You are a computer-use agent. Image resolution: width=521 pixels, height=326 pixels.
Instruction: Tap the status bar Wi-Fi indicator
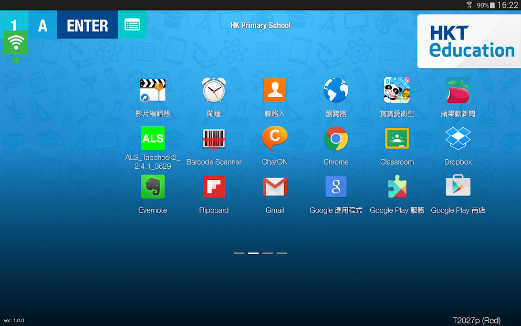(x=469, y=5)
